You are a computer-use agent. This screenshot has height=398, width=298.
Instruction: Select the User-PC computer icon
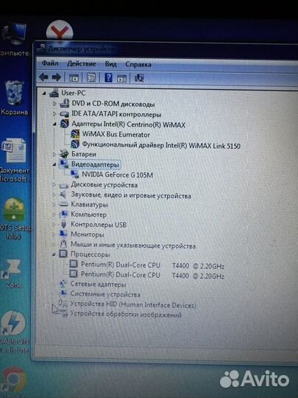coord(54,93)
